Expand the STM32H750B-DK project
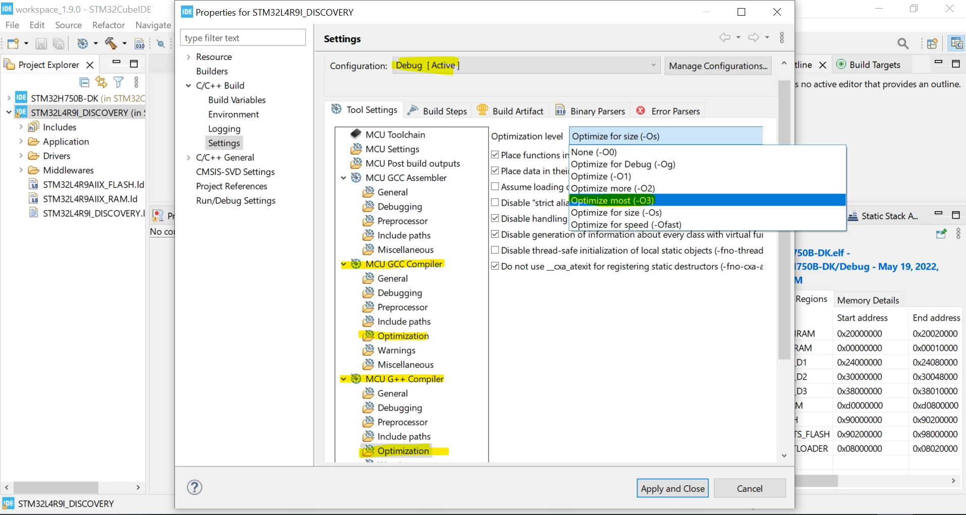966x515 pixels. pos(9,98)
